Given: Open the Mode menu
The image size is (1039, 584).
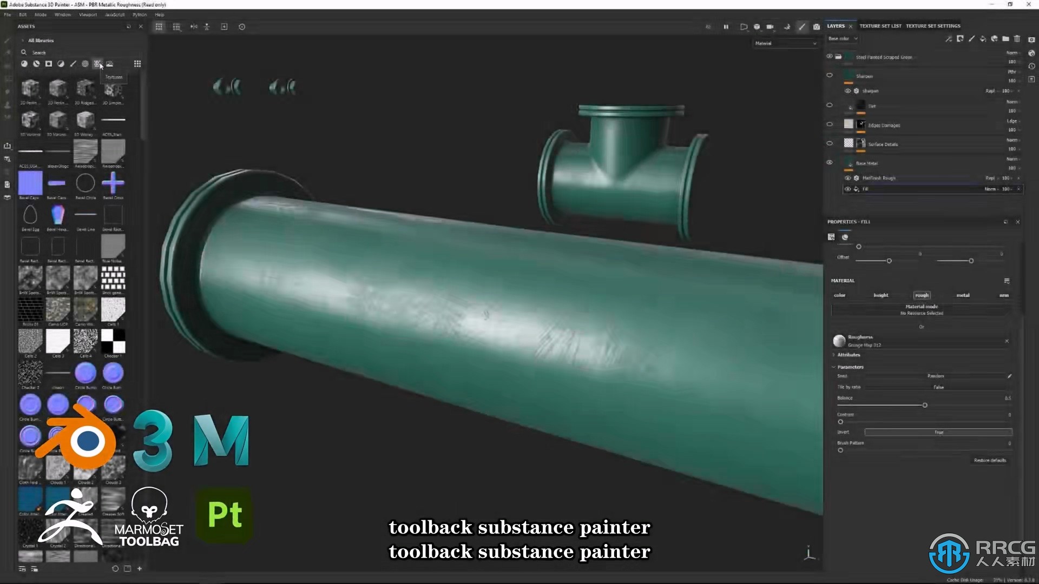Looking at the screenshot, I should tap(41, 15).
